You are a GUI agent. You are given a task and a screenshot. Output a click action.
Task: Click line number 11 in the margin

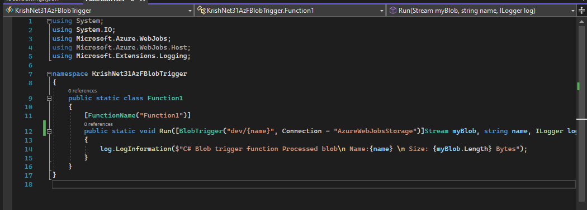pos(29,116)
